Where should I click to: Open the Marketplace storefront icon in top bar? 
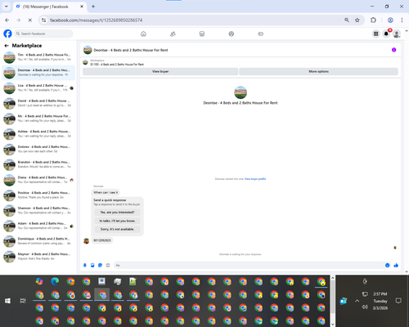coord(202,34)
